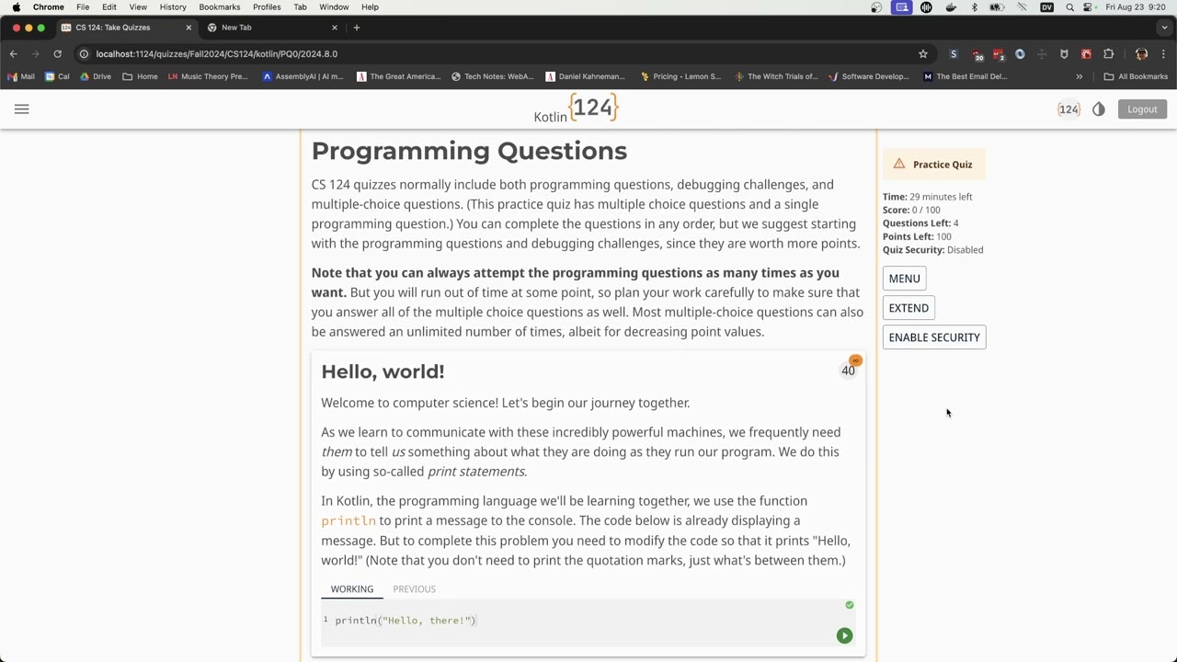Image resolution: width=1177 pixels, height=662 pixels.
Task: Open Pricing - Lemon S... bookmark
Action: click(x=680, y=76)
